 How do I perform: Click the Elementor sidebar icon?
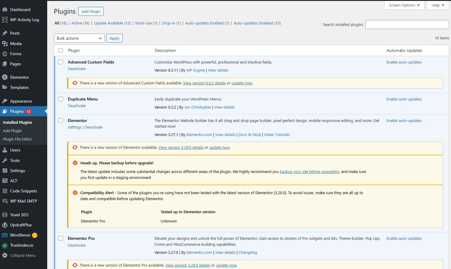click(5, 77)
